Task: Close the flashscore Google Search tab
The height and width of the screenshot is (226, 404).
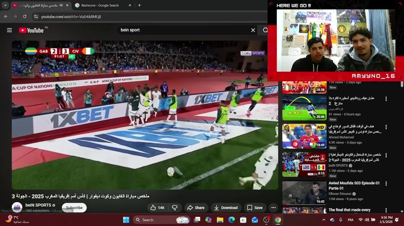Action: (130, 5)
